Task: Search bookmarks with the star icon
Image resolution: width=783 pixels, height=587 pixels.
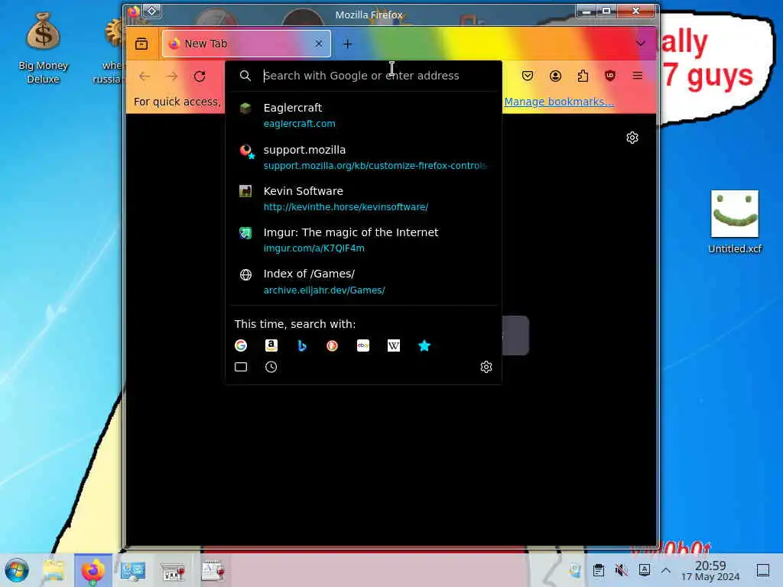Action: point(424,345)
